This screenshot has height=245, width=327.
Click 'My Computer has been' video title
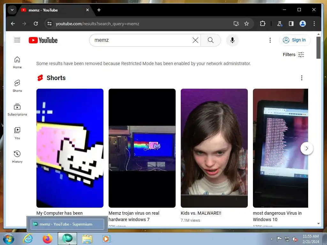point(59,213)
